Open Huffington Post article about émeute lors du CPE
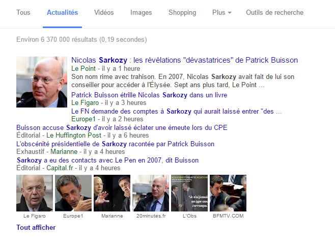The width and height of the screenshot is (335, 240). 122,127
